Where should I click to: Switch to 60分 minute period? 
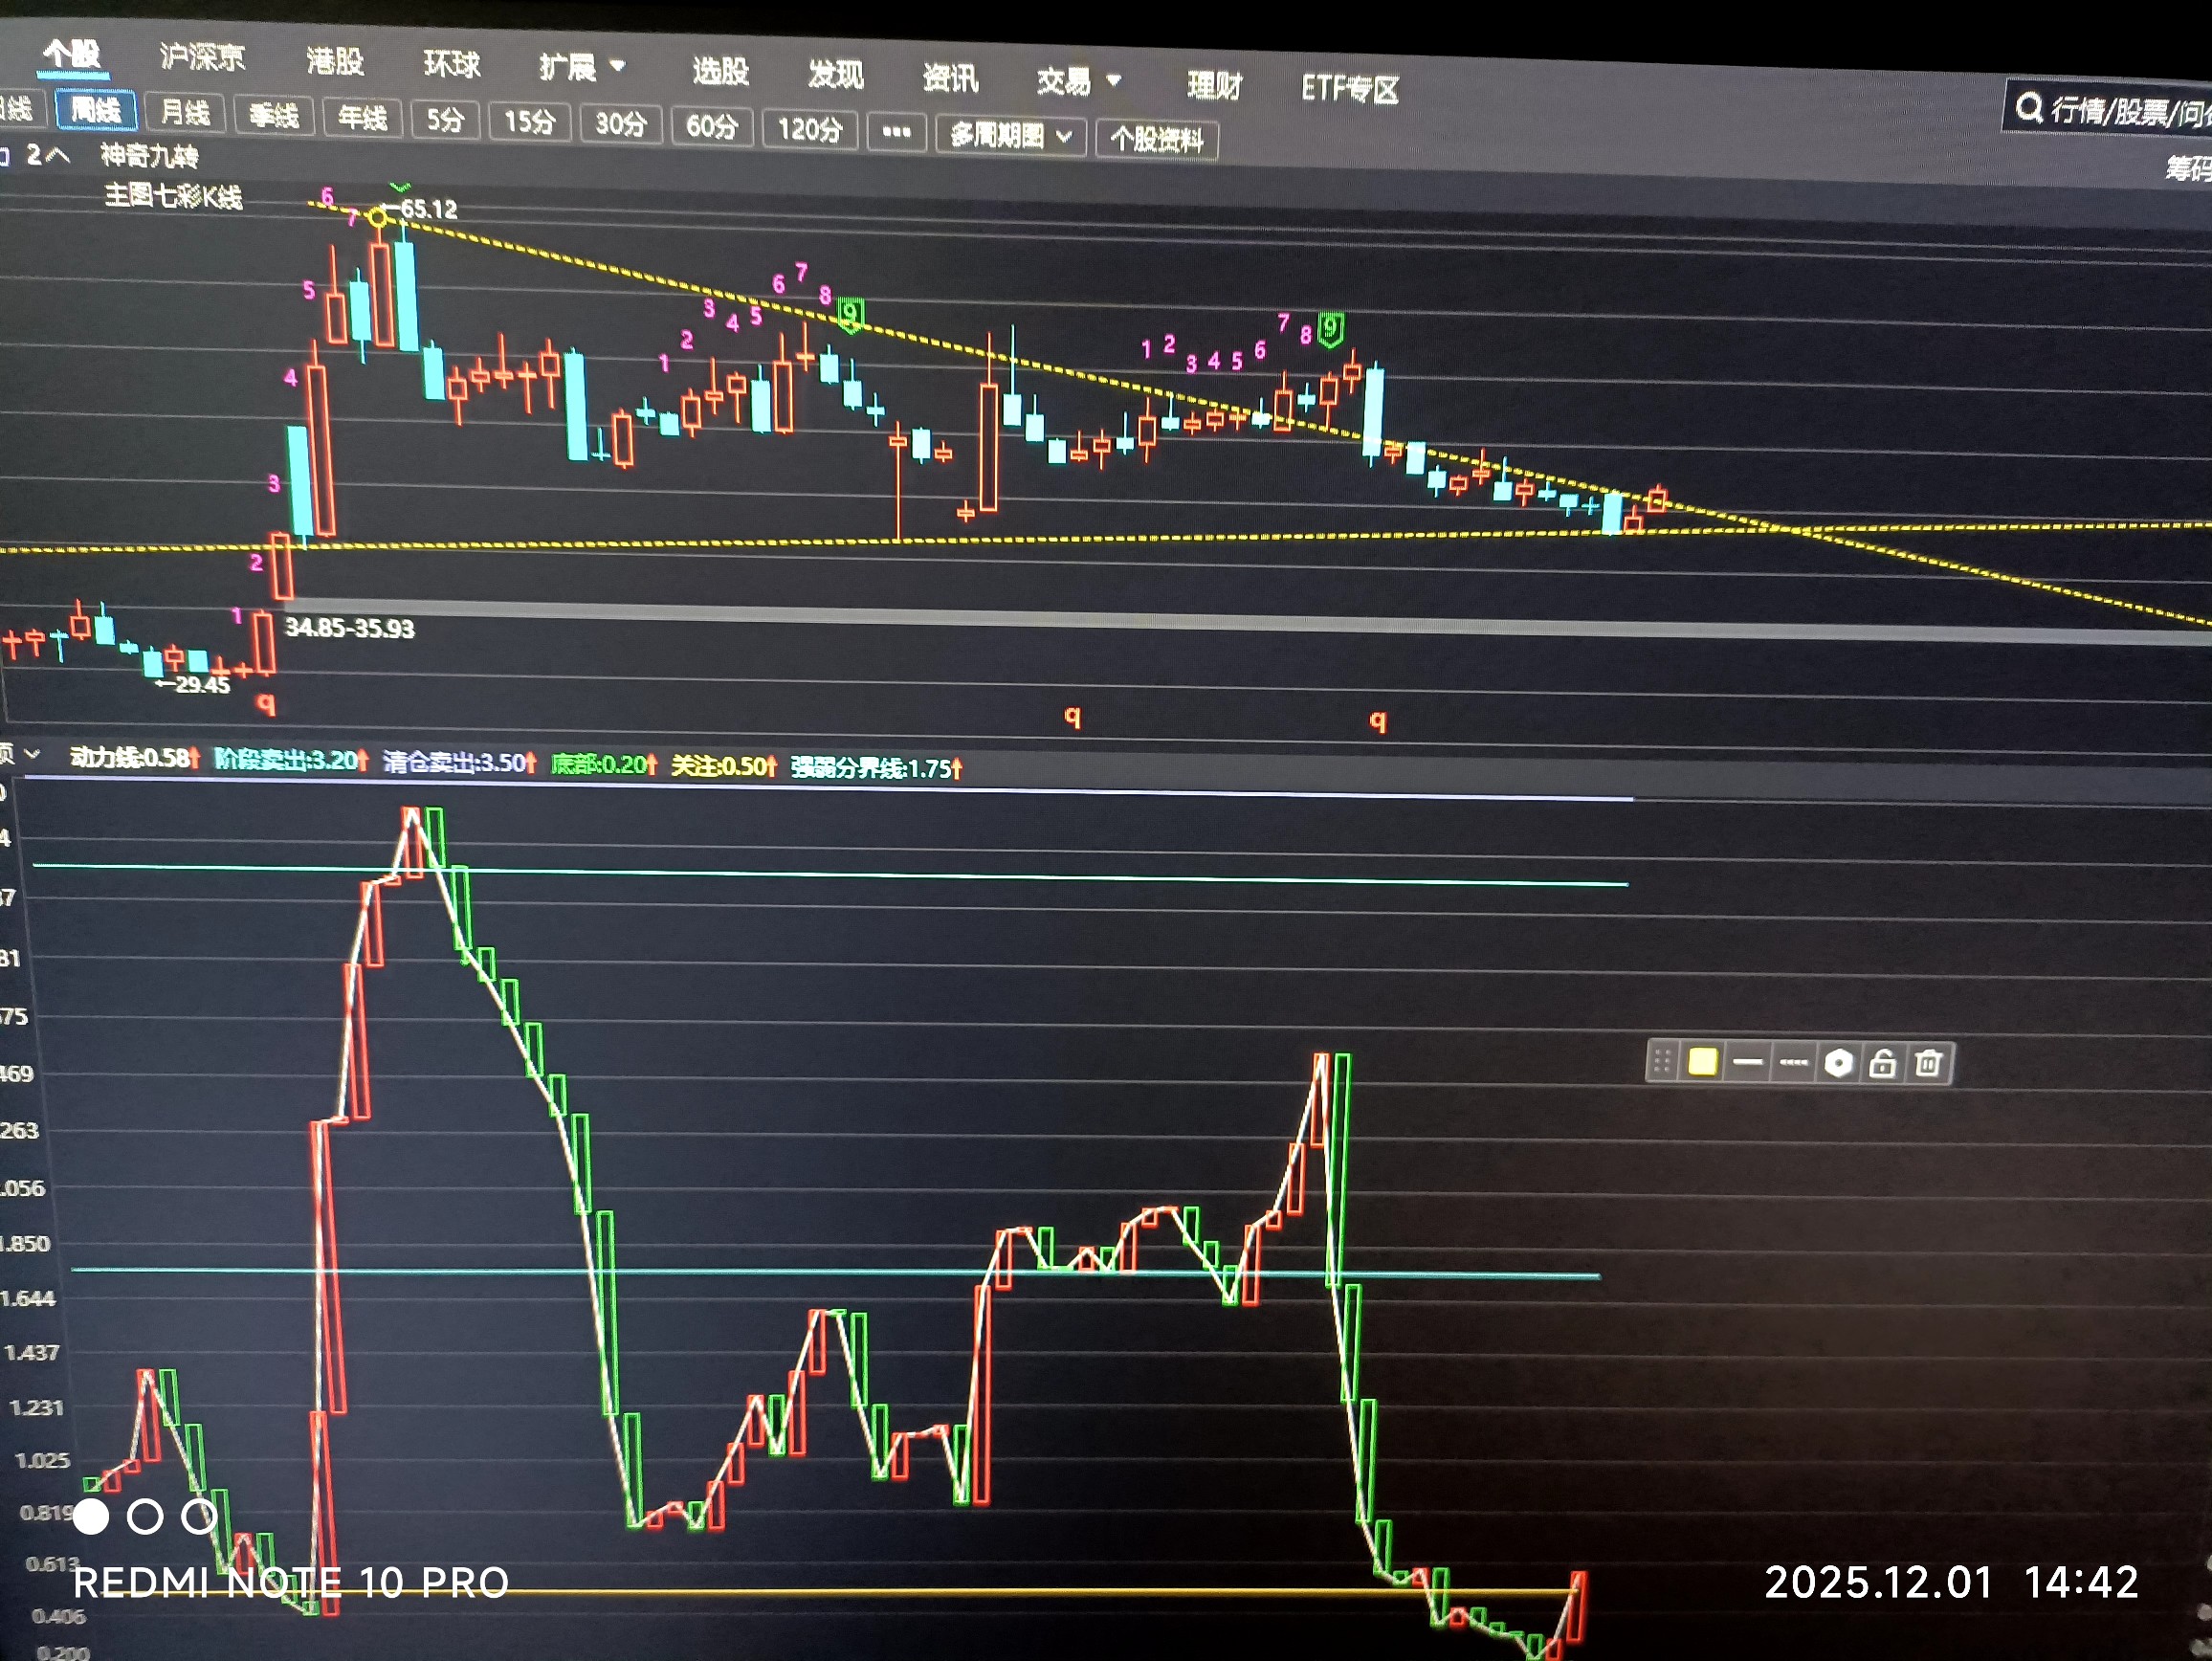[711, 126]
